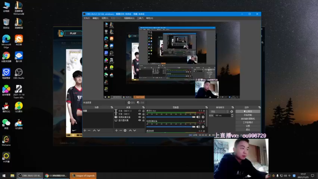Open OBS Studio desktop shortcut
The width and height of the screenshot is (318, 179).
(x=19, y=74)
